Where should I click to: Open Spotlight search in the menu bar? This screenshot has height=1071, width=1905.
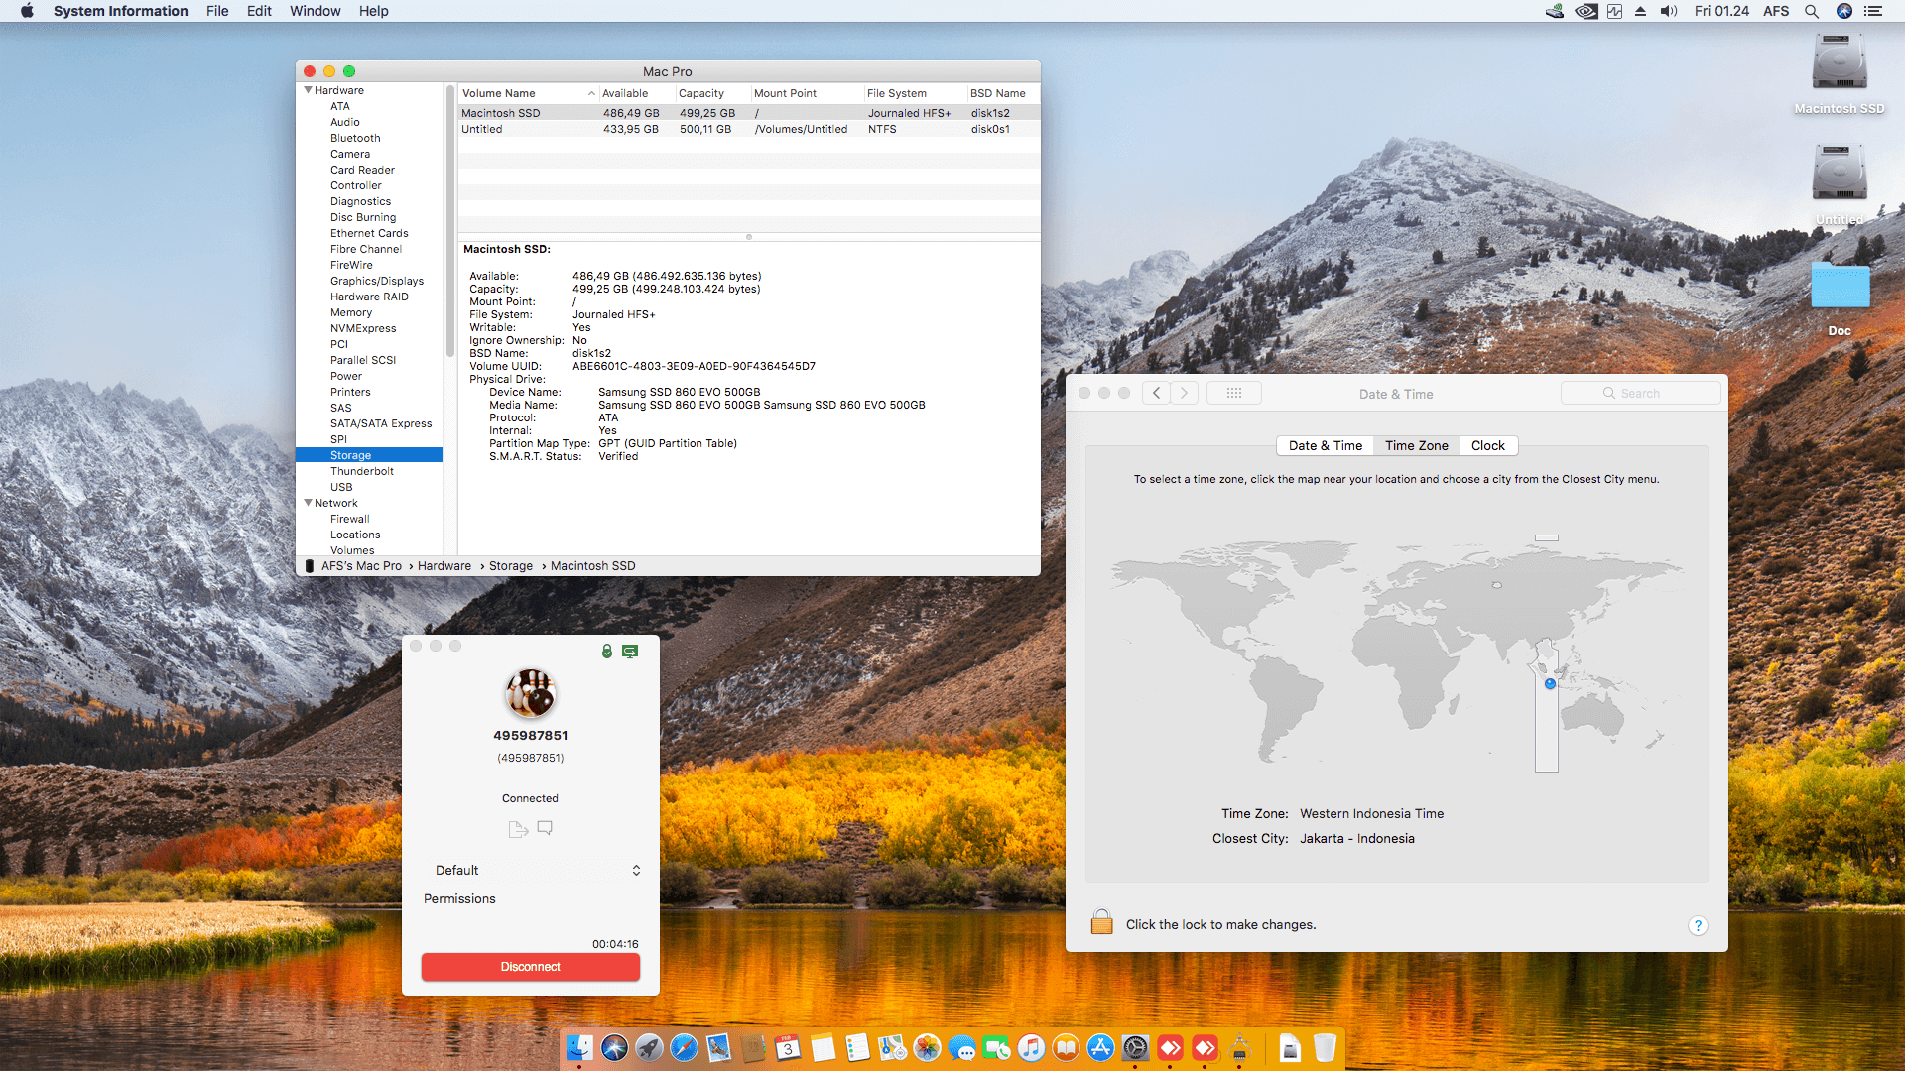(x=1812, y=11)
